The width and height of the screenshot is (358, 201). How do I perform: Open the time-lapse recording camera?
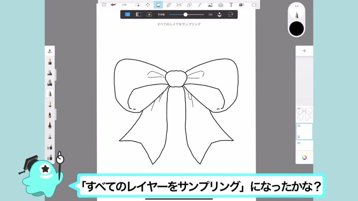point(242,5)
